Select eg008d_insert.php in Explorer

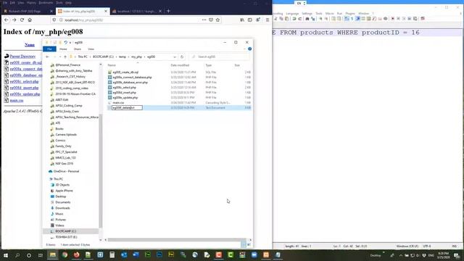coord(124,92)
